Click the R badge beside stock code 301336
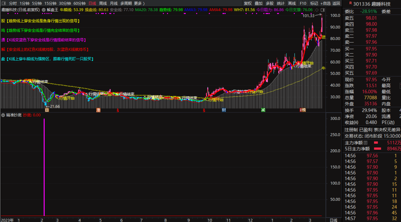Screen dimensions: 401x222 [351, 3]
